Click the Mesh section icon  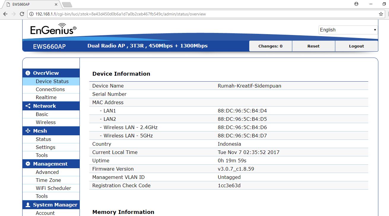28,131
